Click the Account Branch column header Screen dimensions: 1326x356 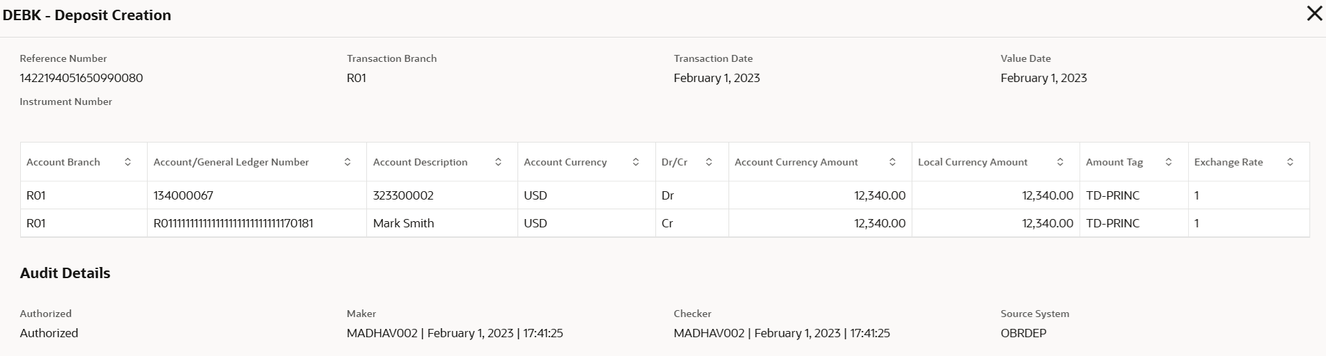tap(63, 162)
